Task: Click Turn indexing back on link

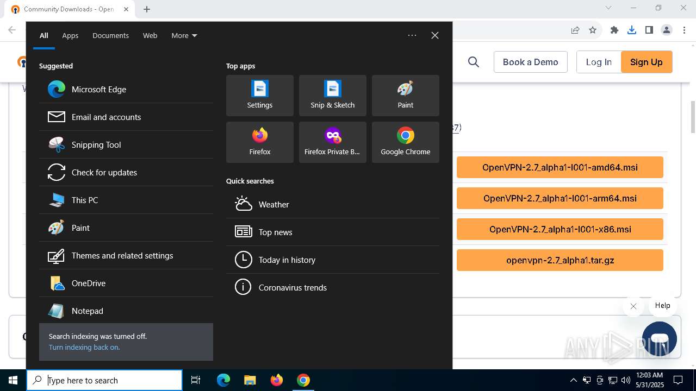Action: pyautogui.click(x=84, y=348)
